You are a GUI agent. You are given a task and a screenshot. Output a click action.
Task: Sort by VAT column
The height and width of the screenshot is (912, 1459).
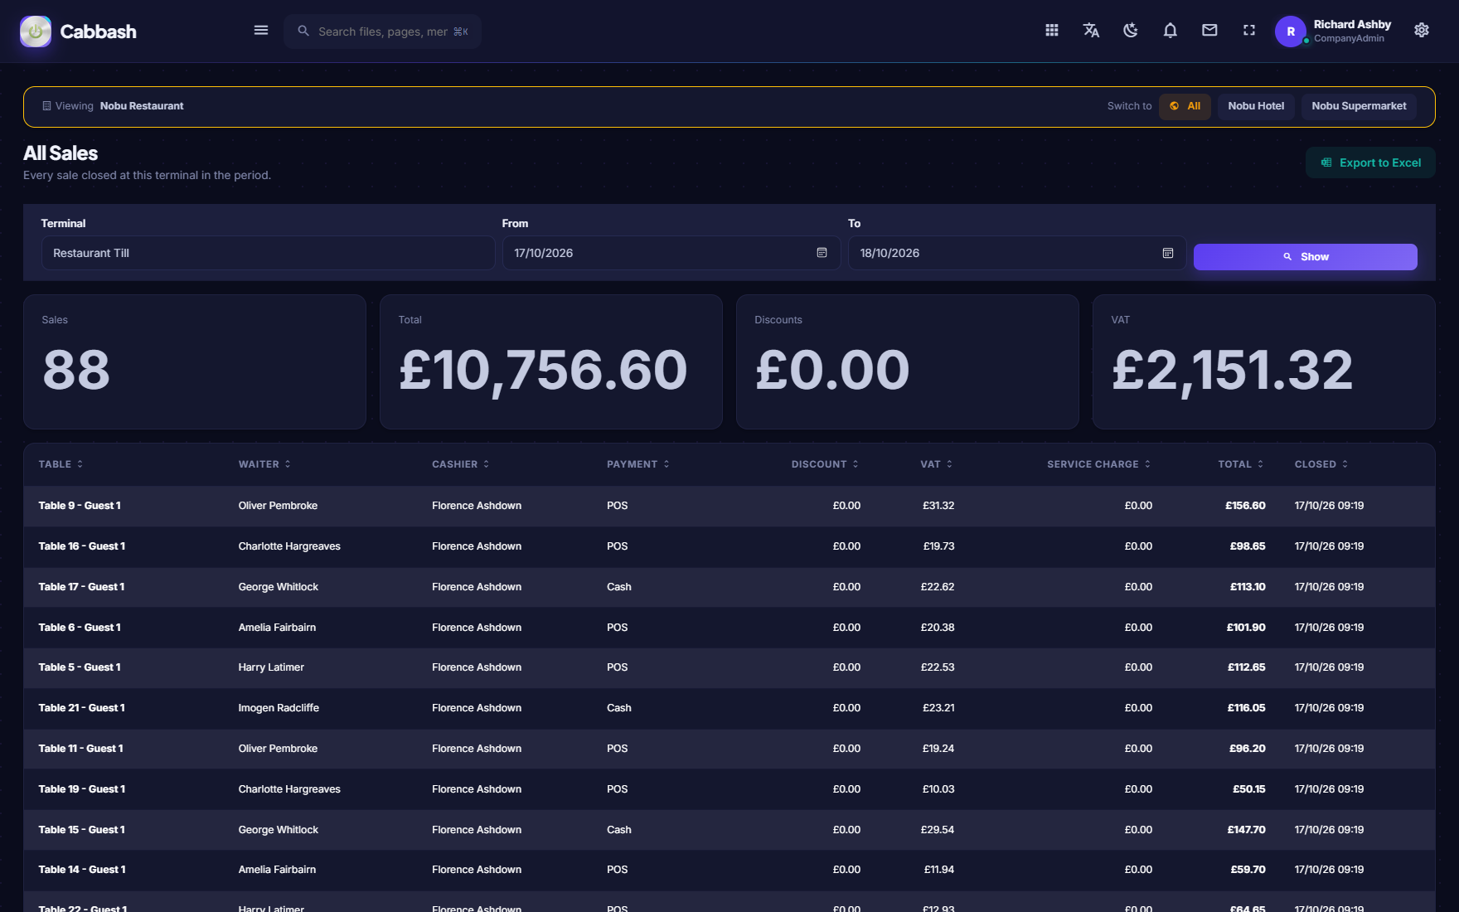pos(937,464)
